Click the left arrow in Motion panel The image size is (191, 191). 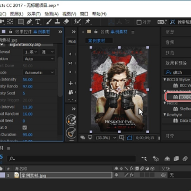[70, 54]
